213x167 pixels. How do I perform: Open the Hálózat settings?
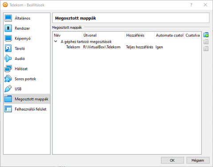[x=27, y=69]
